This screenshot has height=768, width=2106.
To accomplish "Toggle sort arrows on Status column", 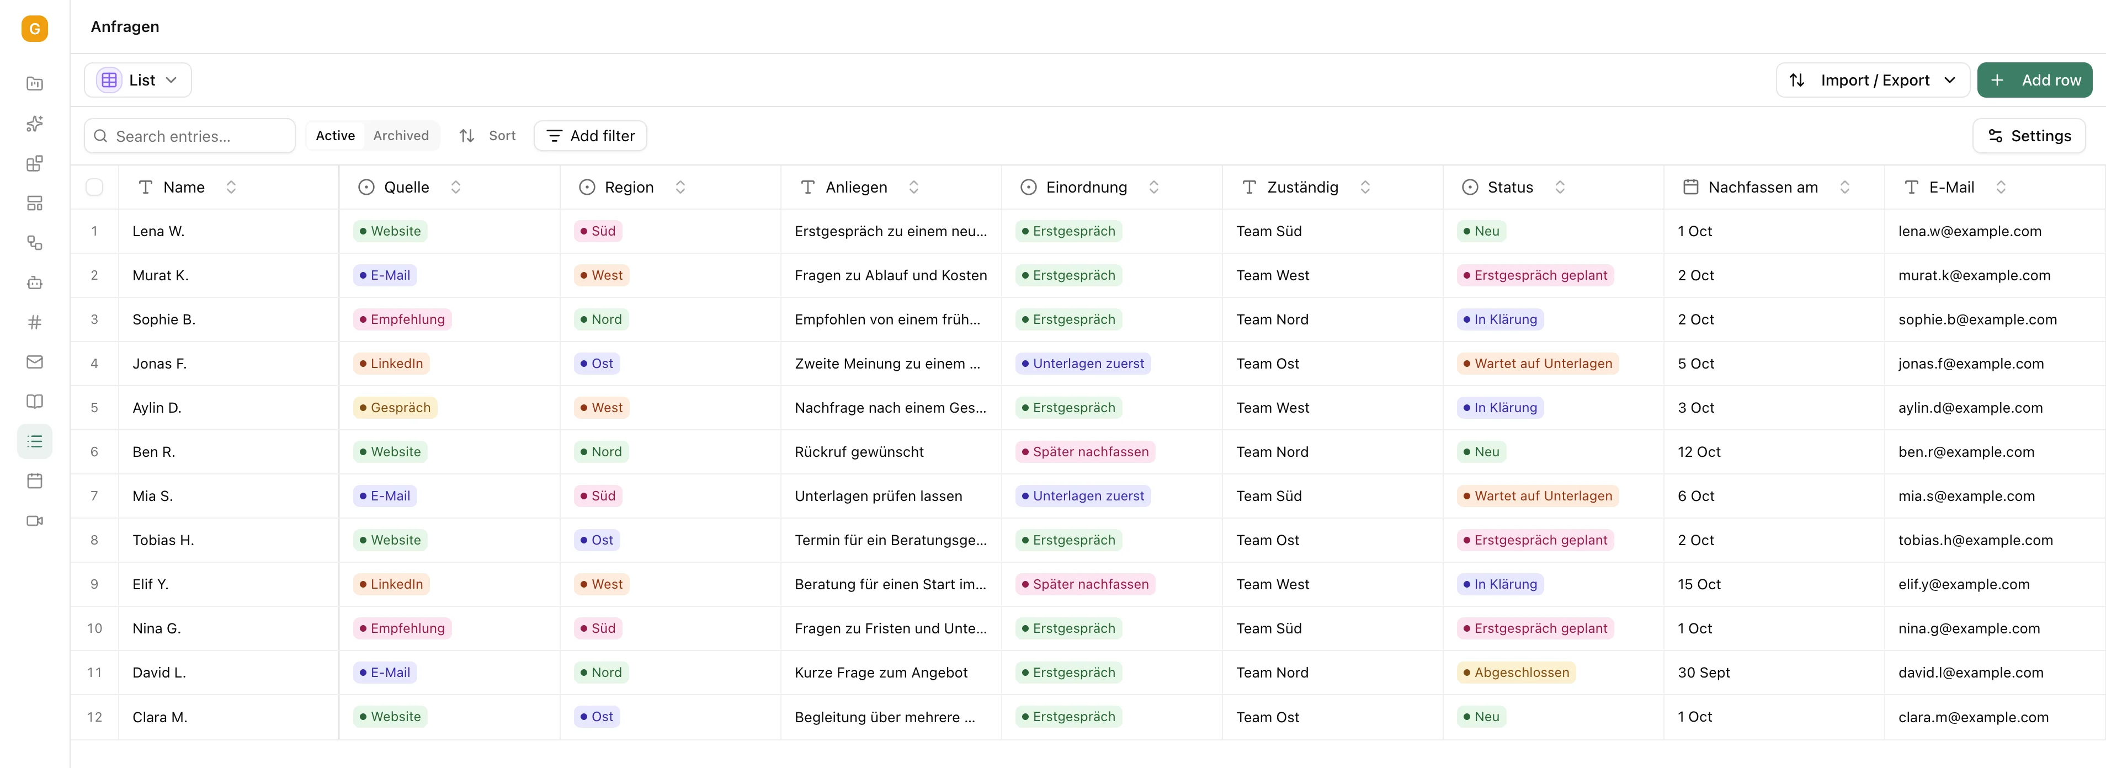I will point(1560,187).
